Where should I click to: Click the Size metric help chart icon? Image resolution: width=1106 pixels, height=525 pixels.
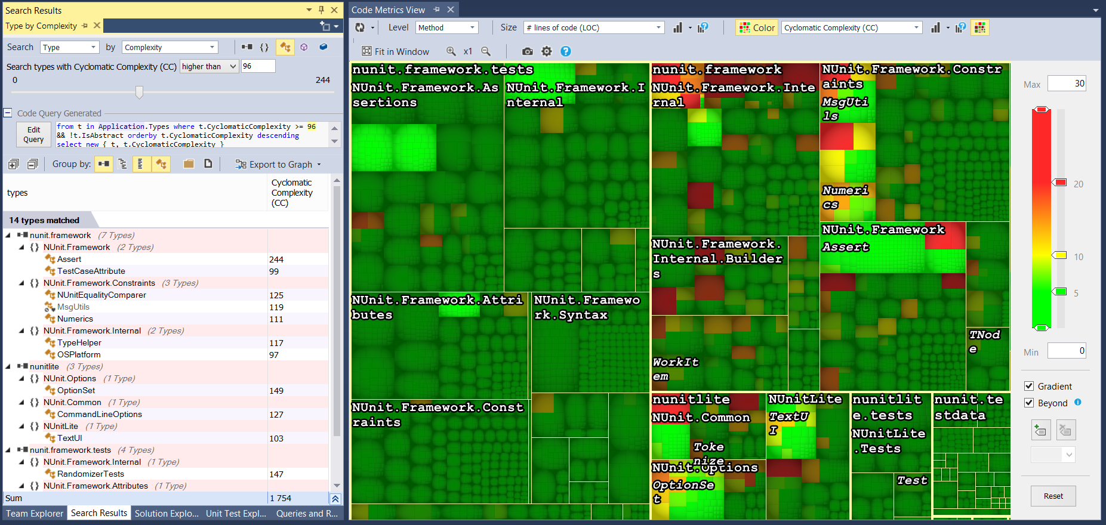pos(703,27)
